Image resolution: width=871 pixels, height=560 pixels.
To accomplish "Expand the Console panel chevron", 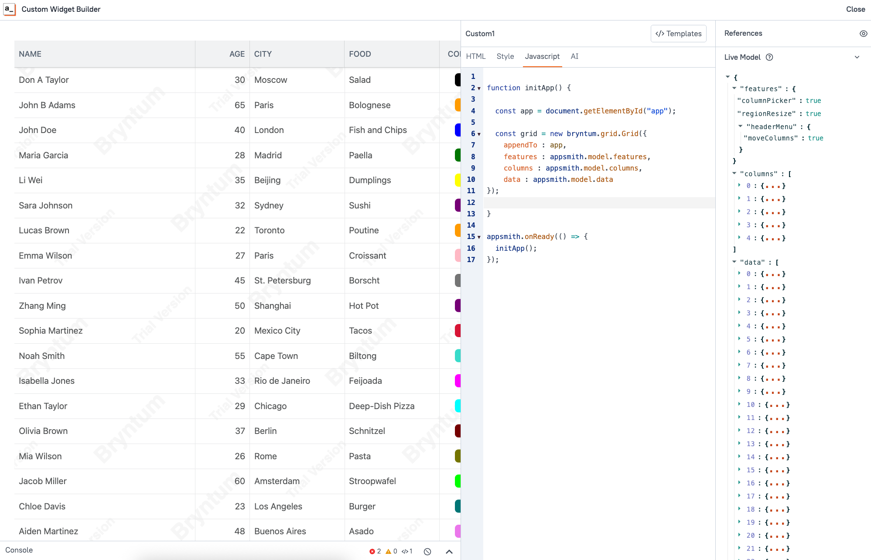I will point(449,551).
